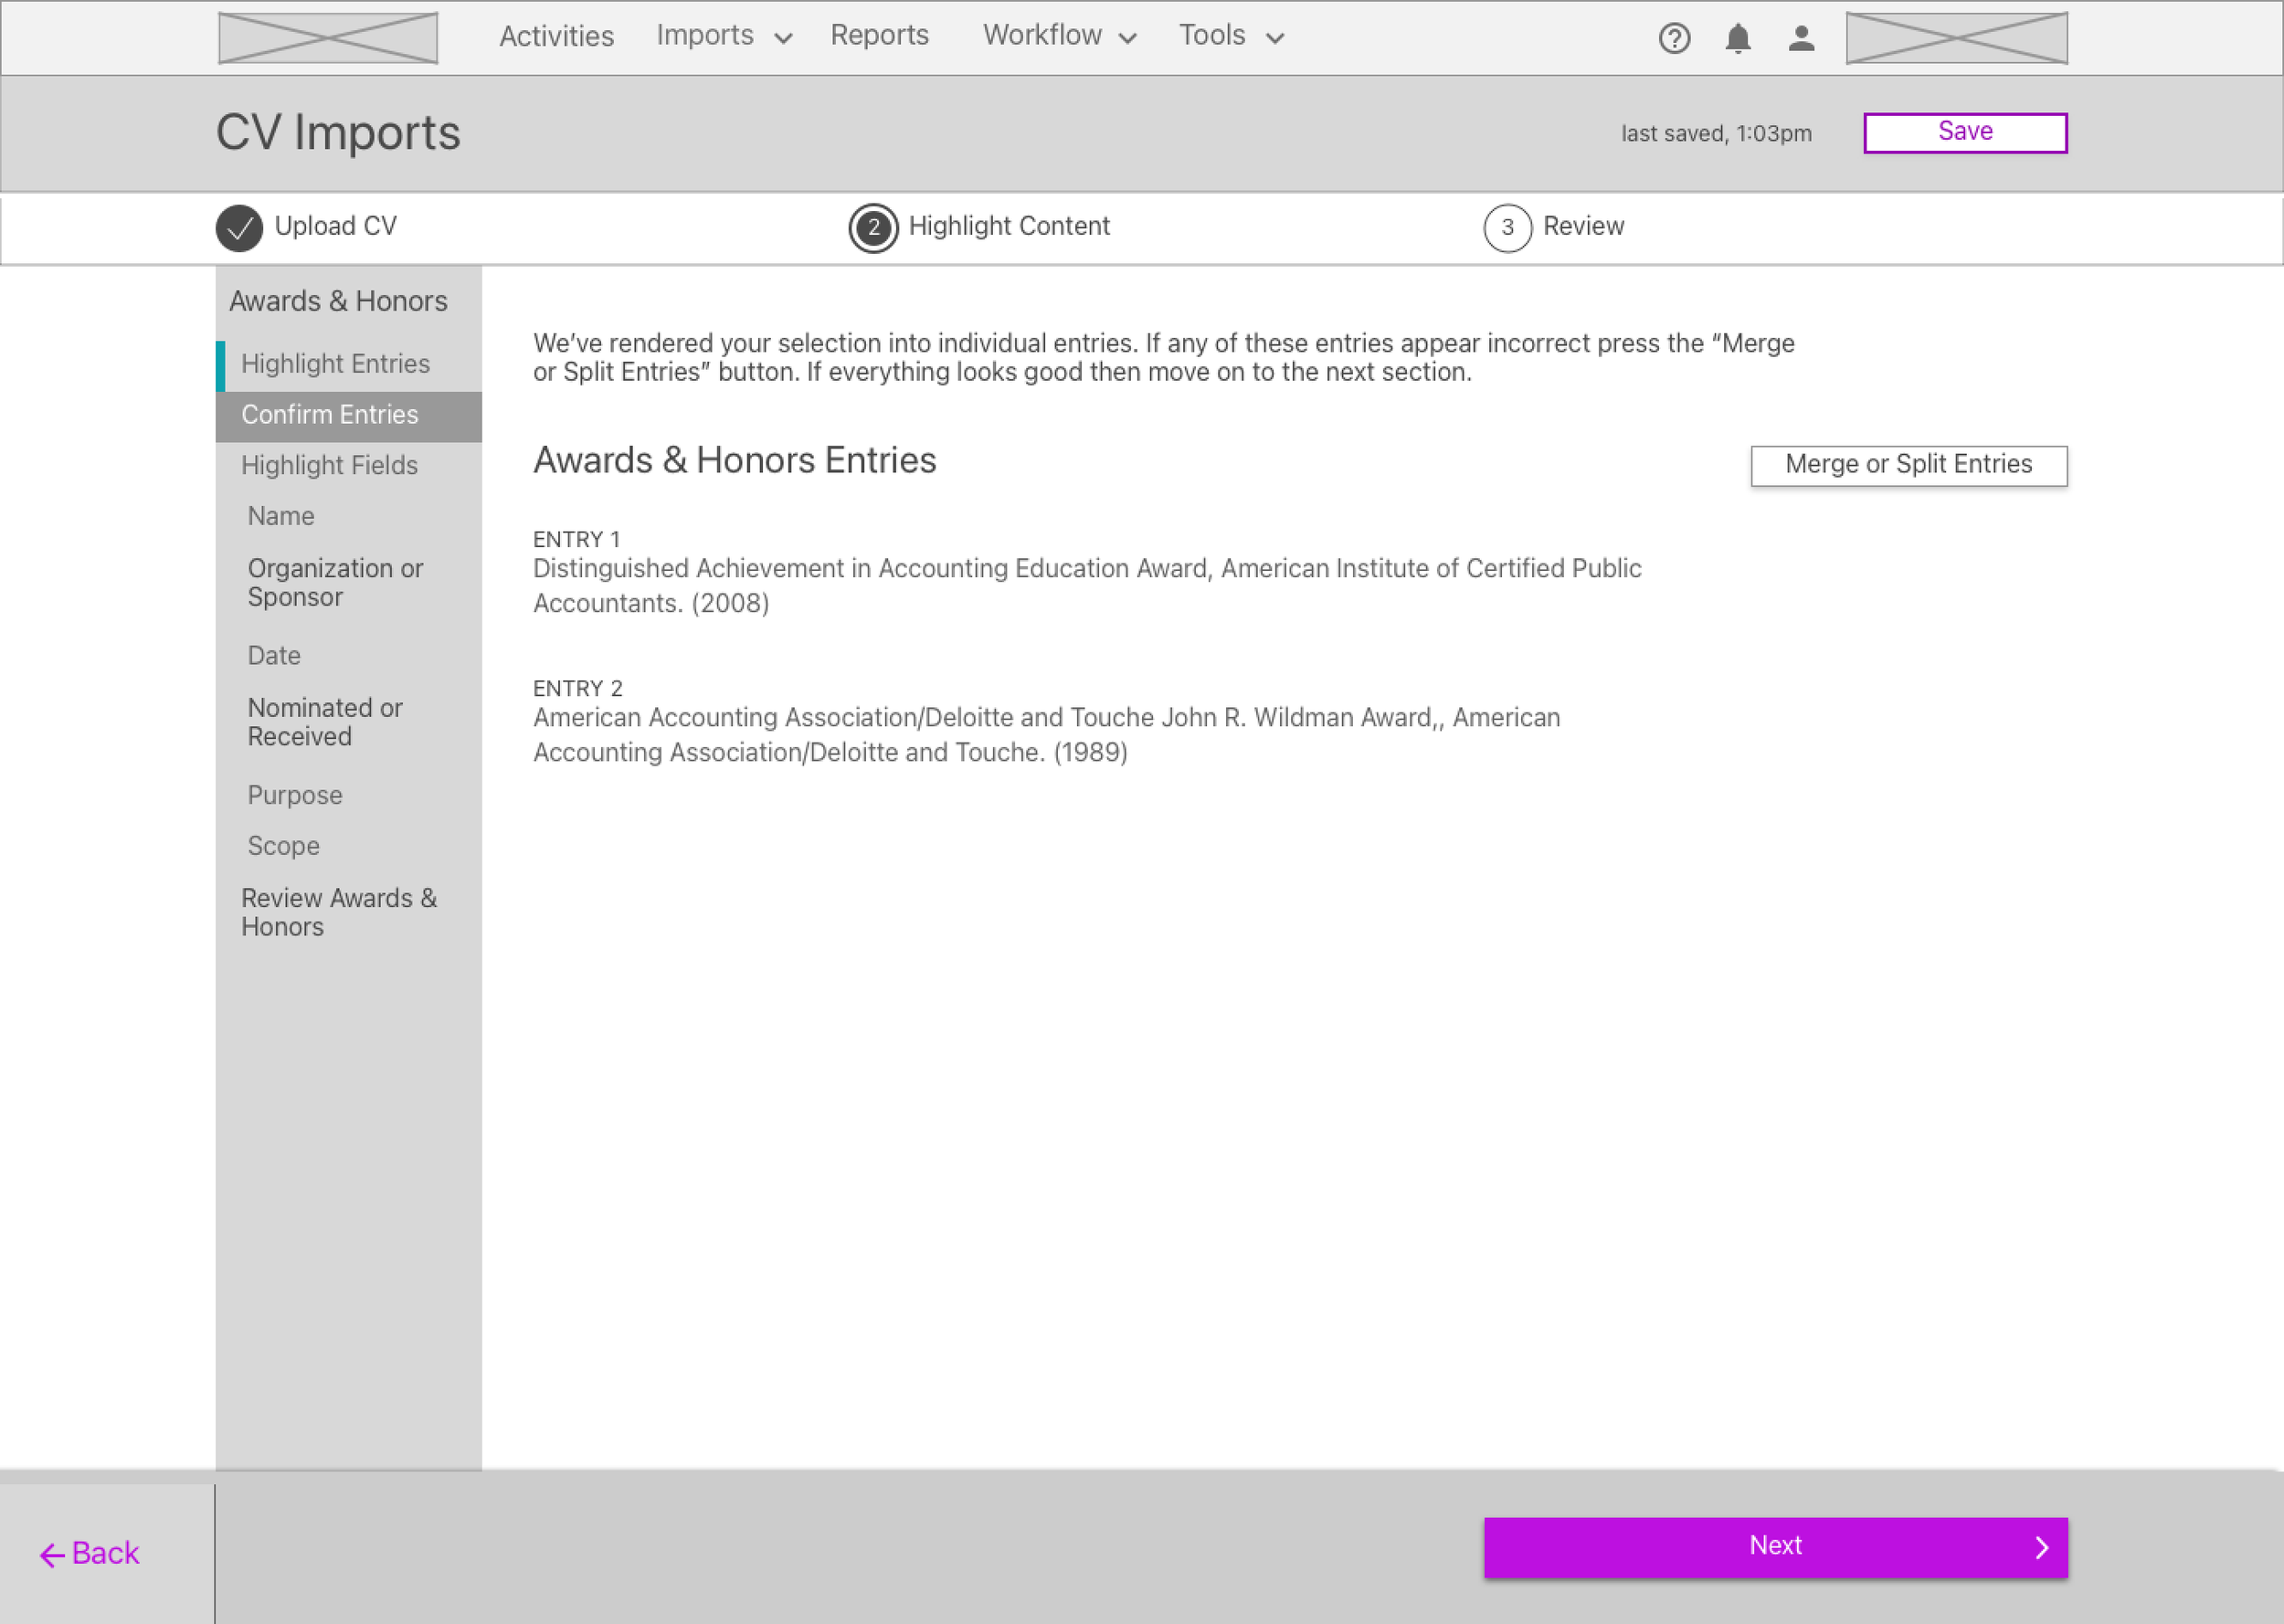Go Back using the arrow link
Viewport: 2284px width, 1624px height.
point(90,1553)
